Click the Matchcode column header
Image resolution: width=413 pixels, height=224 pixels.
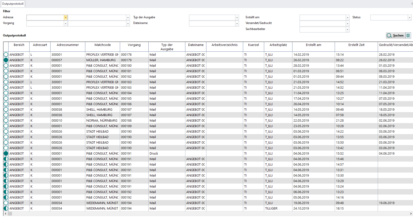click(103, 45)
